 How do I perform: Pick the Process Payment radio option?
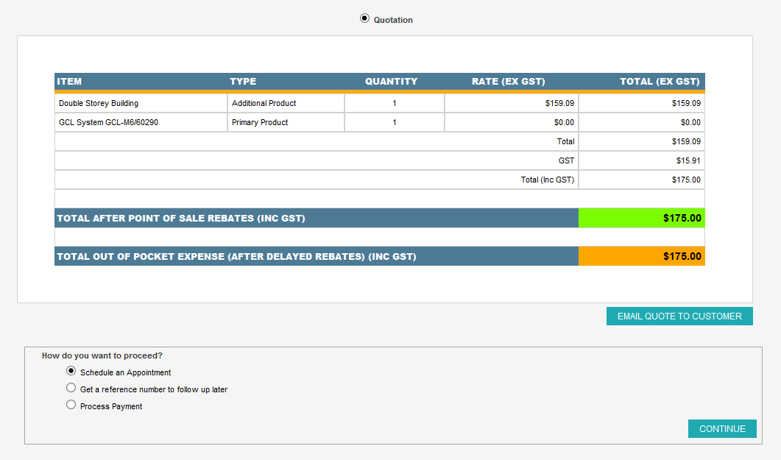click(71, 405)
